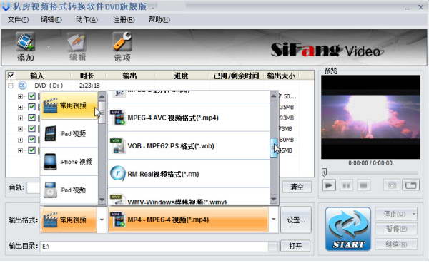Open the Options (选项) wrench icon
Viewport: 429px width, 263px height.
coord(122,41)
